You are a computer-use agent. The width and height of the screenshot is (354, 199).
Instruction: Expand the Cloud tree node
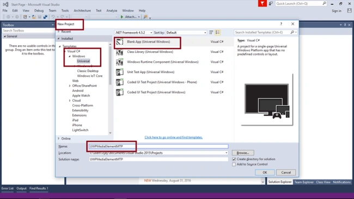(x=70, y=100)
